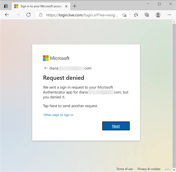Click Tap Next to send another request text
The image size is (176, 172).
(71, 106)
